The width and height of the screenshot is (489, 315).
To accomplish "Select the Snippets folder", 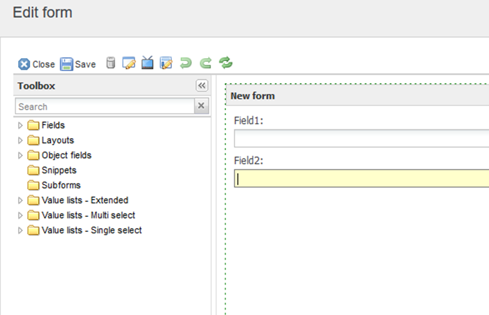I will tap(59, 171).
